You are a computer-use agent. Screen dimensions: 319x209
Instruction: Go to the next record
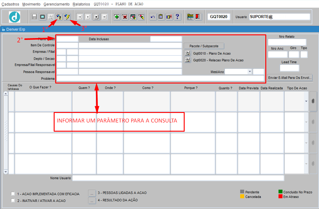click(96, 17)
